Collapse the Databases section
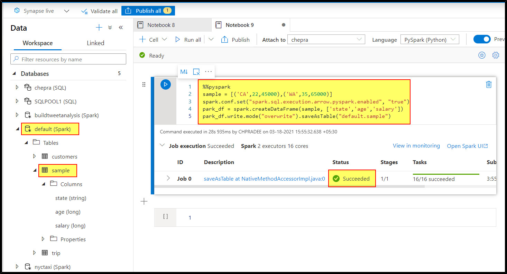The height and width of the screenshot is (274, 507). (x=14, y=73)
